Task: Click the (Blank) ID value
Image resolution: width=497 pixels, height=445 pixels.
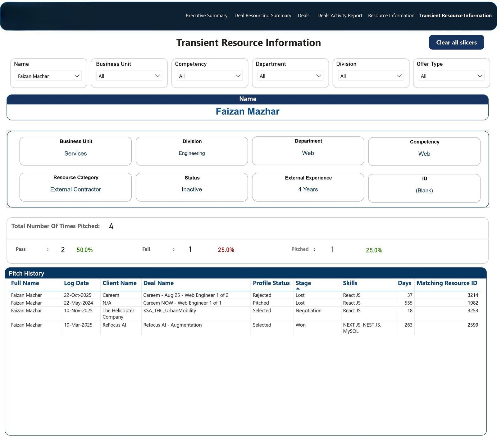Action: (424, 190)
